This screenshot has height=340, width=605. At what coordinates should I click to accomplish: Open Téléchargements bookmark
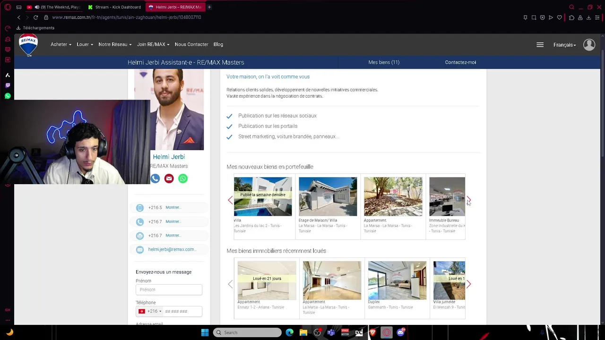(x=35, y=28)
